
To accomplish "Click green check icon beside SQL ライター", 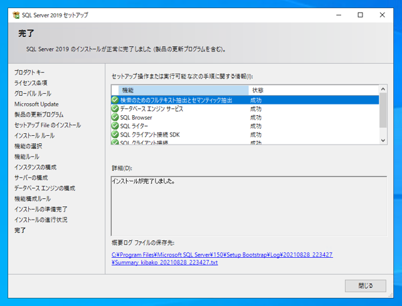I will 115,126.
